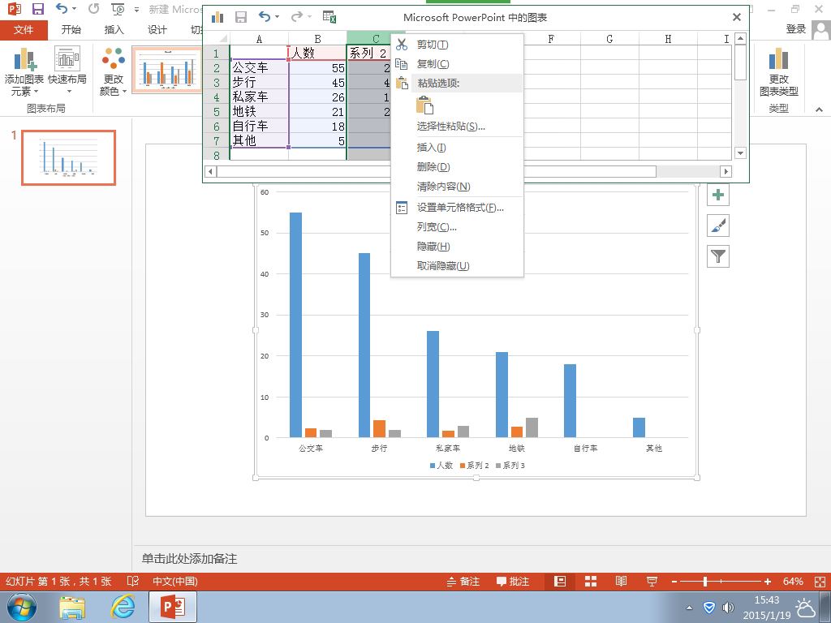
Task: Choose 取消隐藏(U) from the context menu
Action: 457,266
